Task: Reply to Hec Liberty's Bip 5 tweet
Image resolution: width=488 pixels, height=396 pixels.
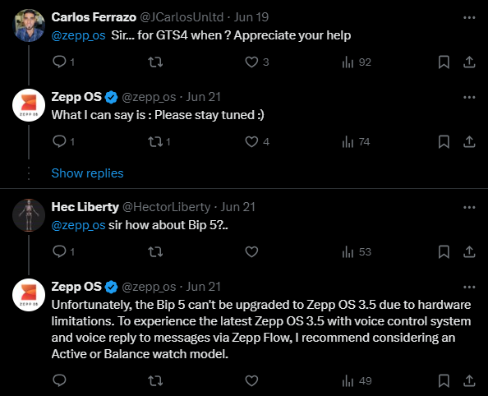Action: [x=59, y=251]
